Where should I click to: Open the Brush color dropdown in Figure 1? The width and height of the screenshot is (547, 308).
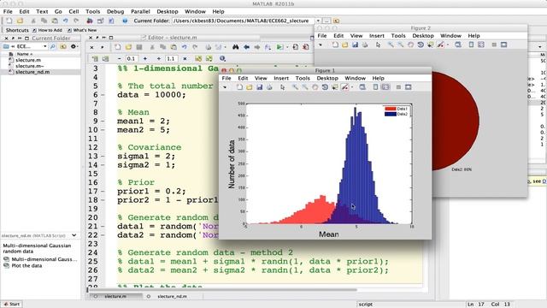[352, 87]
